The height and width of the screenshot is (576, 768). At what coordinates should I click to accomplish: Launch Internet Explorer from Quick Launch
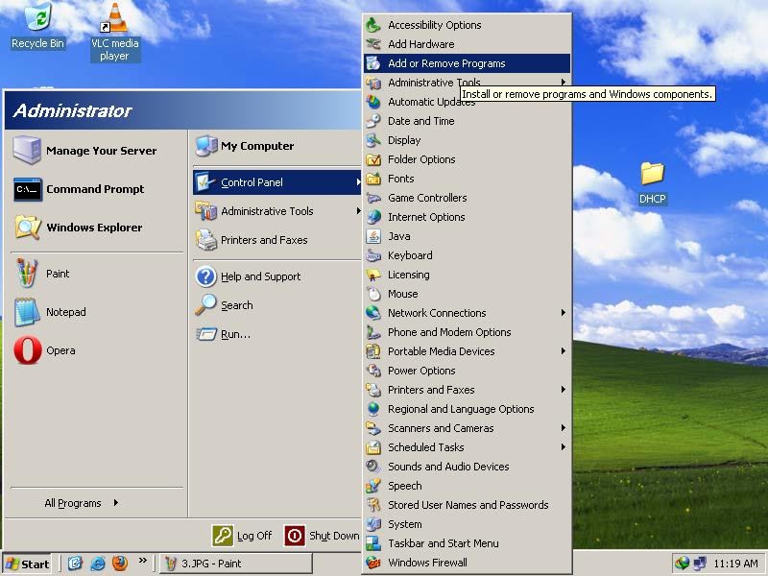click(96, 564)
